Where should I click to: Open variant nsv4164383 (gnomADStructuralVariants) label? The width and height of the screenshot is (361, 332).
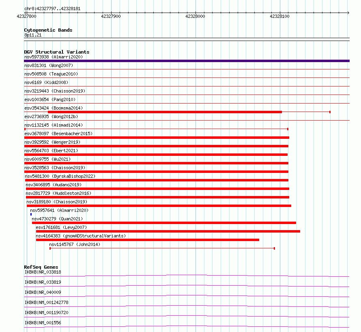81,236
